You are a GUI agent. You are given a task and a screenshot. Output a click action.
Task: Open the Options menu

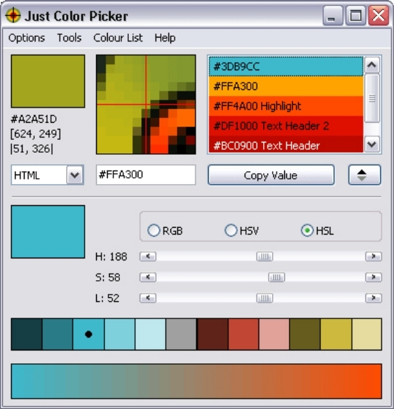pos(27,37)
